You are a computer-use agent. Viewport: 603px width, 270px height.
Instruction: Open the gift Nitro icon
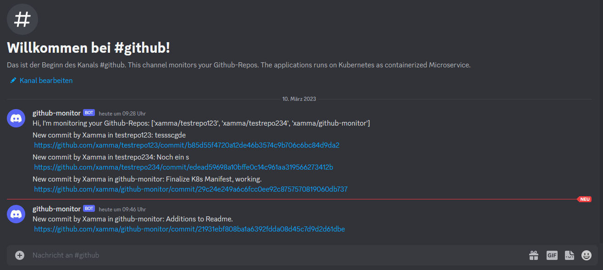pyautogui.click(x=534, y=255)
